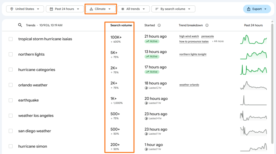Click the hashtag icon in All trends filter
This screenshot has width=276, height=154.
123,9
